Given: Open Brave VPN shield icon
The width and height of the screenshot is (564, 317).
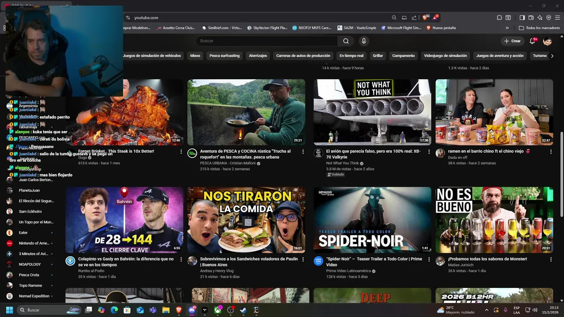Looking at the screenshot, I should [x=549, y=18].
